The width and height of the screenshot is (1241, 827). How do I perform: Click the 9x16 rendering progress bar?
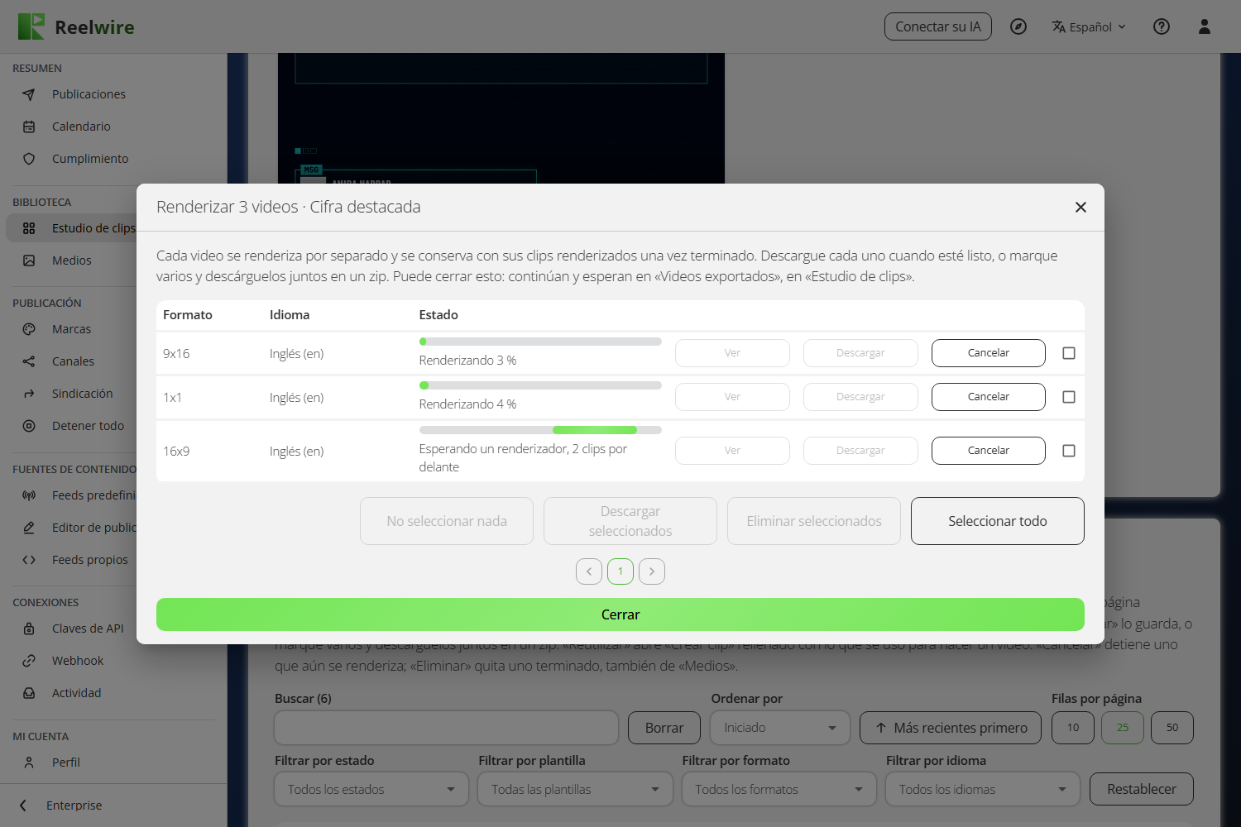point(540,342)
